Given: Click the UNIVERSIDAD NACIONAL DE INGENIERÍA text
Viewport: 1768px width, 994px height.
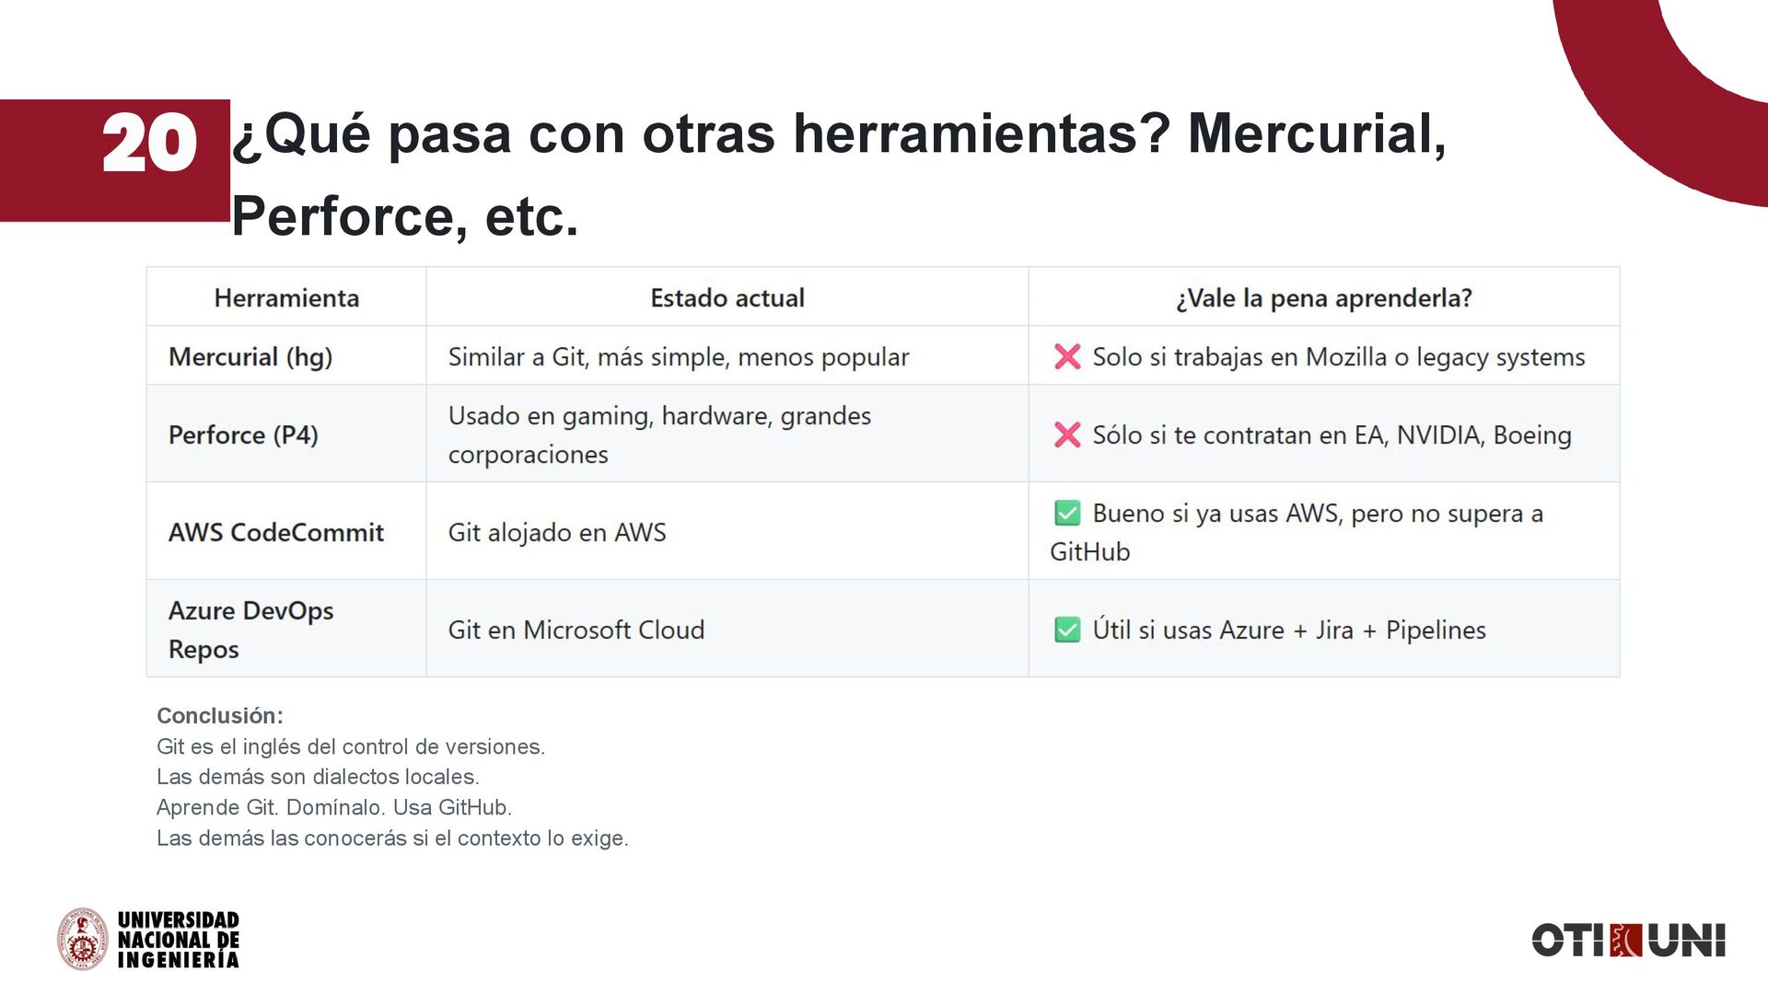Looking at the screenshot, I should click(179, 940).
